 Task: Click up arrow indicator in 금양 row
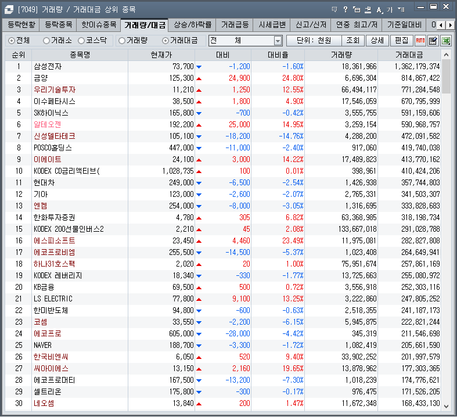pos(199,78)
